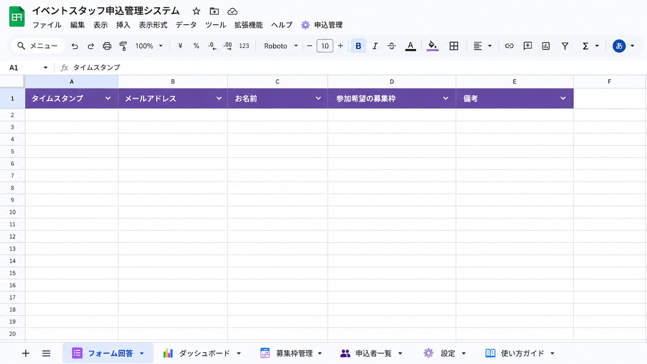This screenshot has width=647, height=364.
Task: Open the Roboto font dropdown
Action: pyautogui.click(x=281, y=46)
